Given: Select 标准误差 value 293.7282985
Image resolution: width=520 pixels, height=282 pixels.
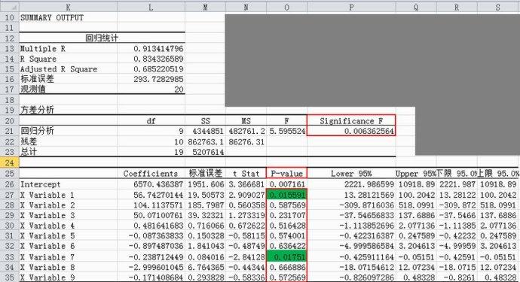Looking at the screenshot, I should (151, 80).
